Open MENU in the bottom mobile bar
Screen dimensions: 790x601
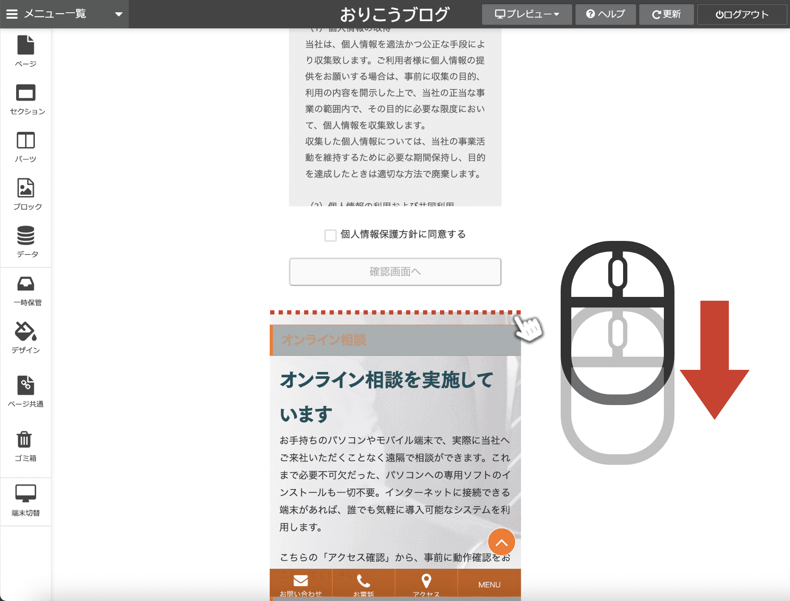pyautogui.click(x=489, y=584)
